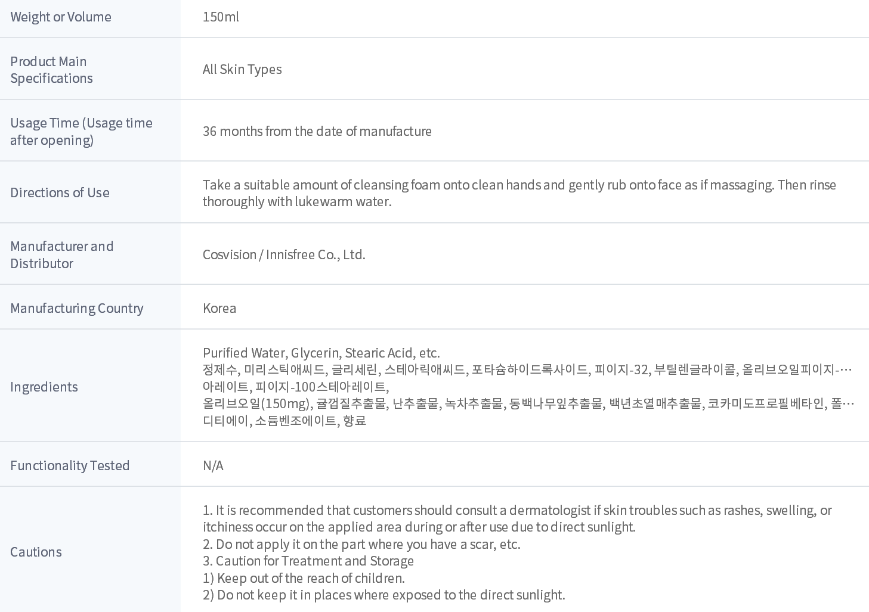Expand the ellipsis after the 150mg ingredients line
869x612 pixels.
coord(849,404)
